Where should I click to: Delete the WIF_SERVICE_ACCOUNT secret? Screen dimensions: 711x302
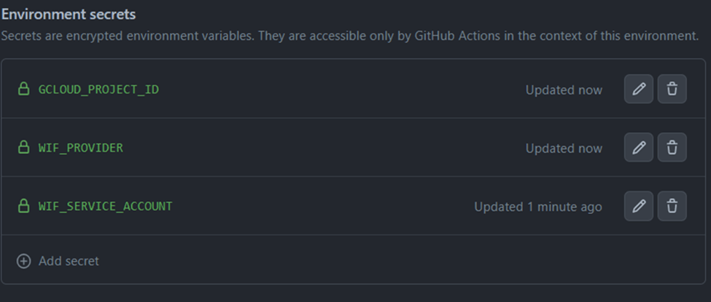pyautogui.click(x=672, y=206)
